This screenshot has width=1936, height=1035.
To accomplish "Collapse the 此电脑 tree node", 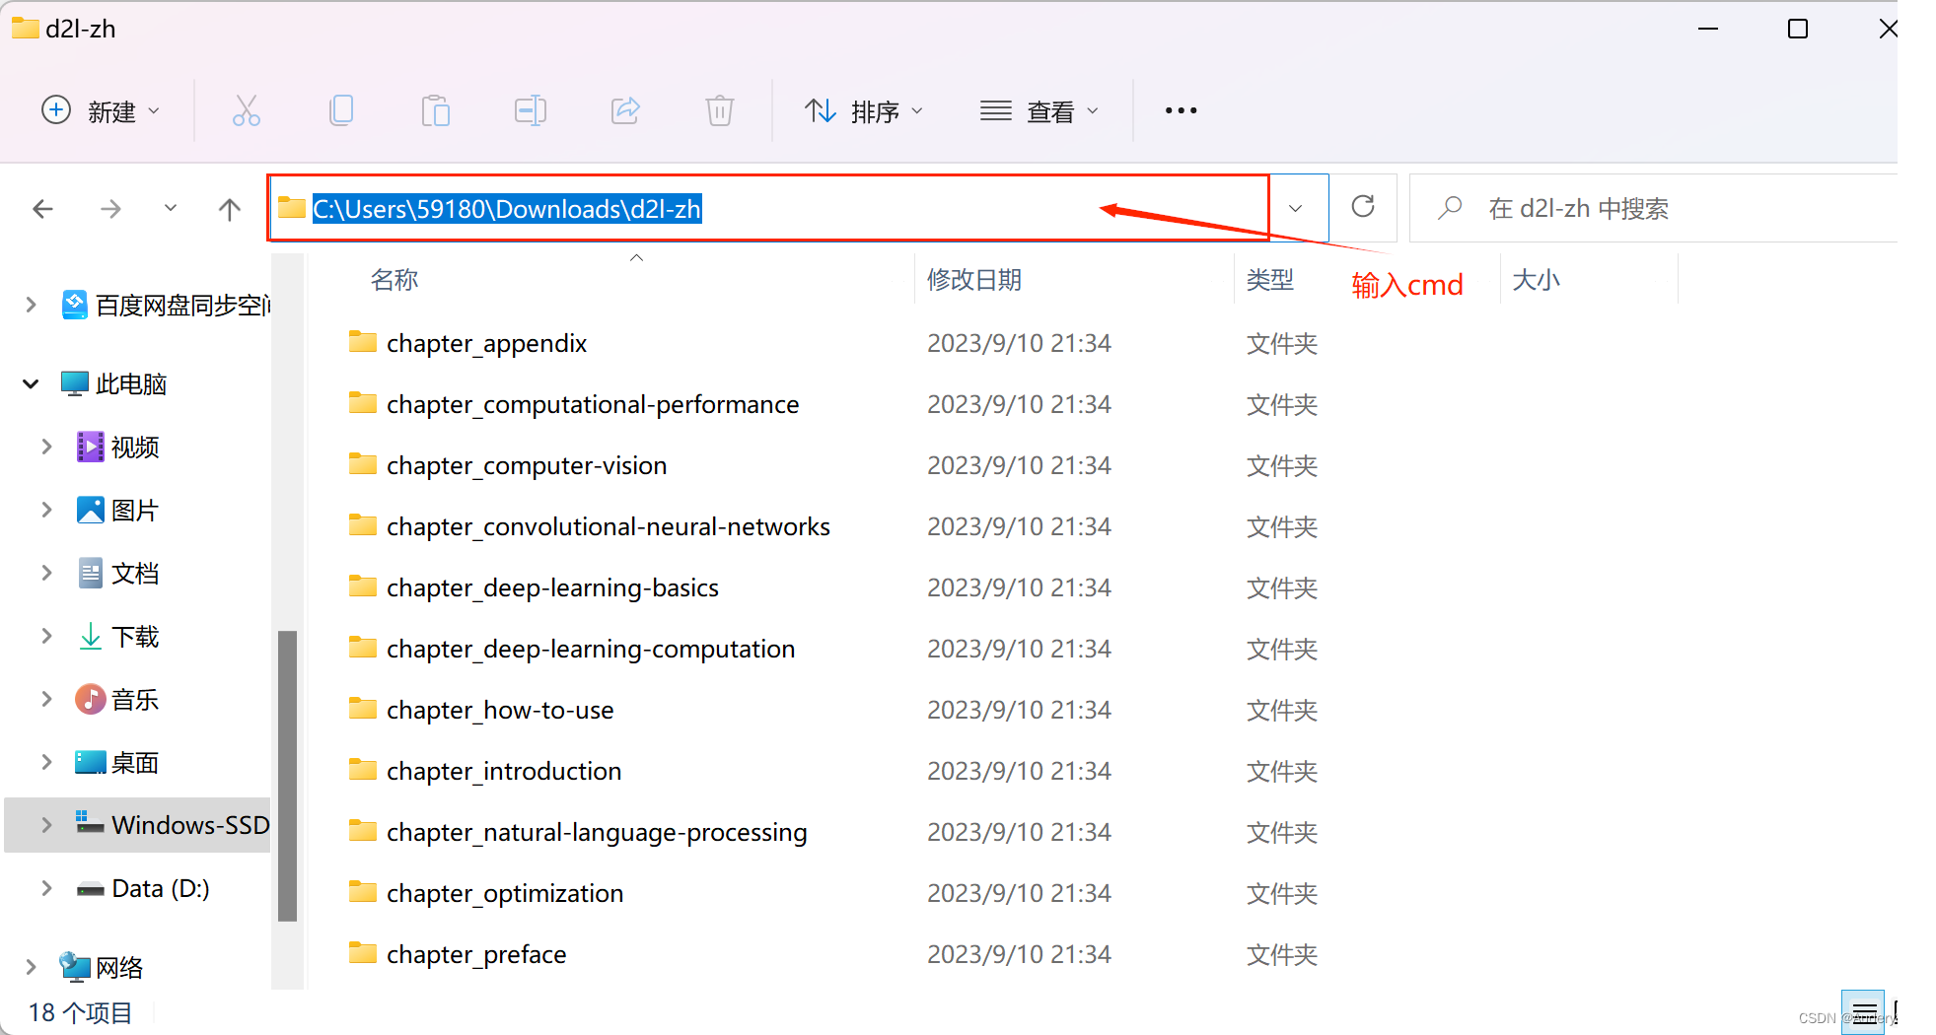I will [x=31, y=383].
